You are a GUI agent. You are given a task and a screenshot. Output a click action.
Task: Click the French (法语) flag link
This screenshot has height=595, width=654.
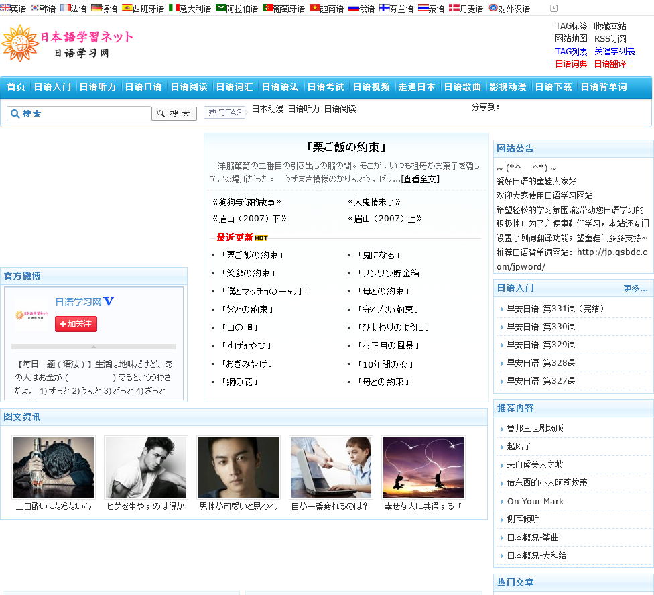(74, 8)
